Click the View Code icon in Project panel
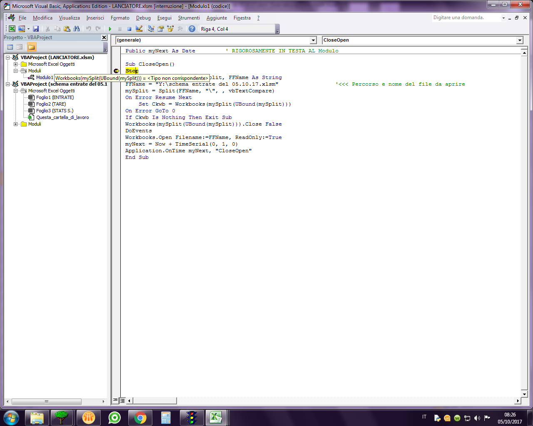 (x=10, y=47)
